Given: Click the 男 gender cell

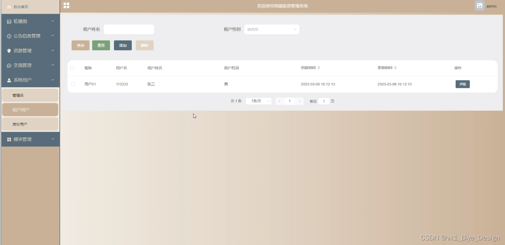Looking at the screenshot, I should [x=226, y=84].
